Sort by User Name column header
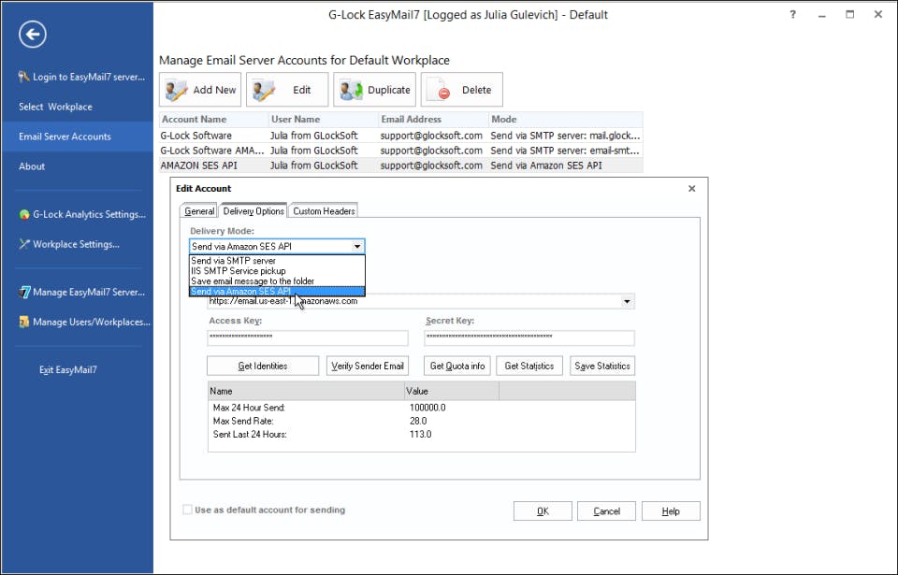Screen dimensions: 898x575 click(x=324, y=119)
